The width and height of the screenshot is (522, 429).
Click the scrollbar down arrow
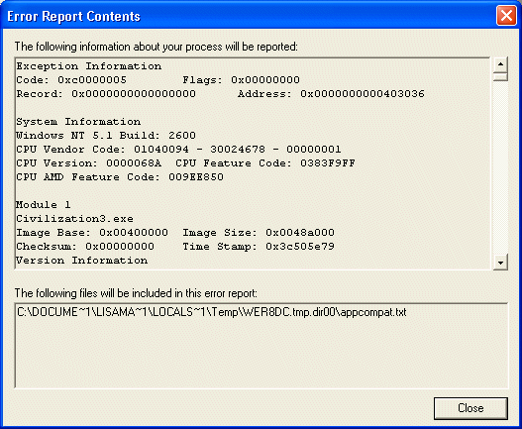500,263
